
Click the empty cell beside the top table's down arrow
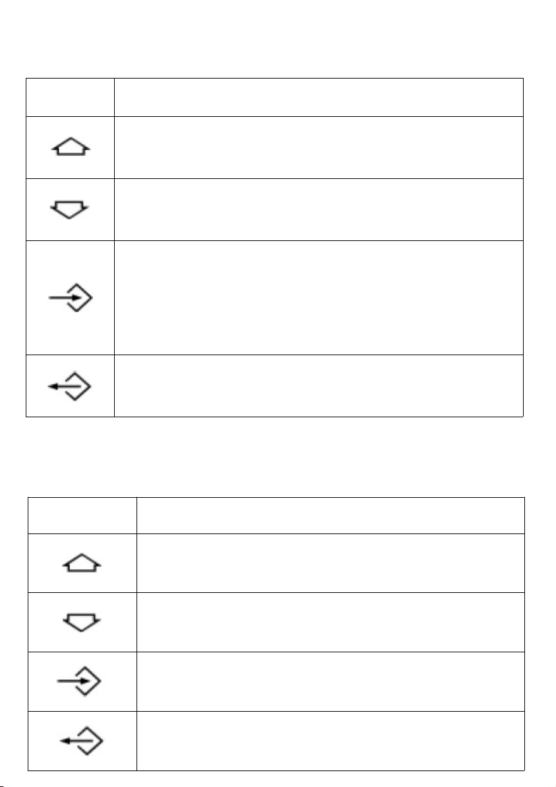pyautogui.click(x=319, y=210)
